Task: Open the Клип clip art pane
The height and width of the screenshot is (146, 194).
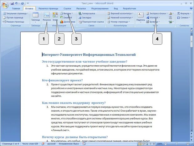Action: pyautogui.click(x=55, y=17)
